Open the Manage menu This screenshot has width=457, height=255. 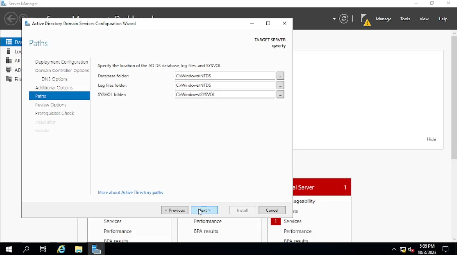coord(383,19)
